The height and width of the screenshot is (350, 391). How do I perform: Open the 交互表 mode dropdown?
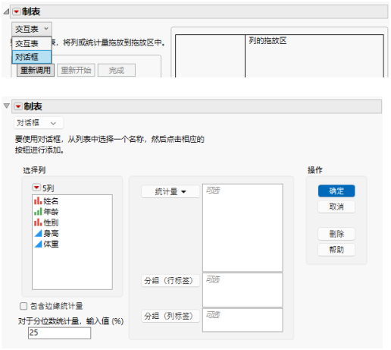[32, 29]
